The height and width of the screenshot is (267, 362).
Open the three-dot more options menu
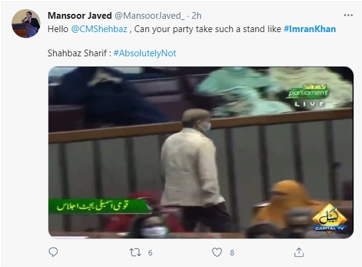(x=348, y=15)
